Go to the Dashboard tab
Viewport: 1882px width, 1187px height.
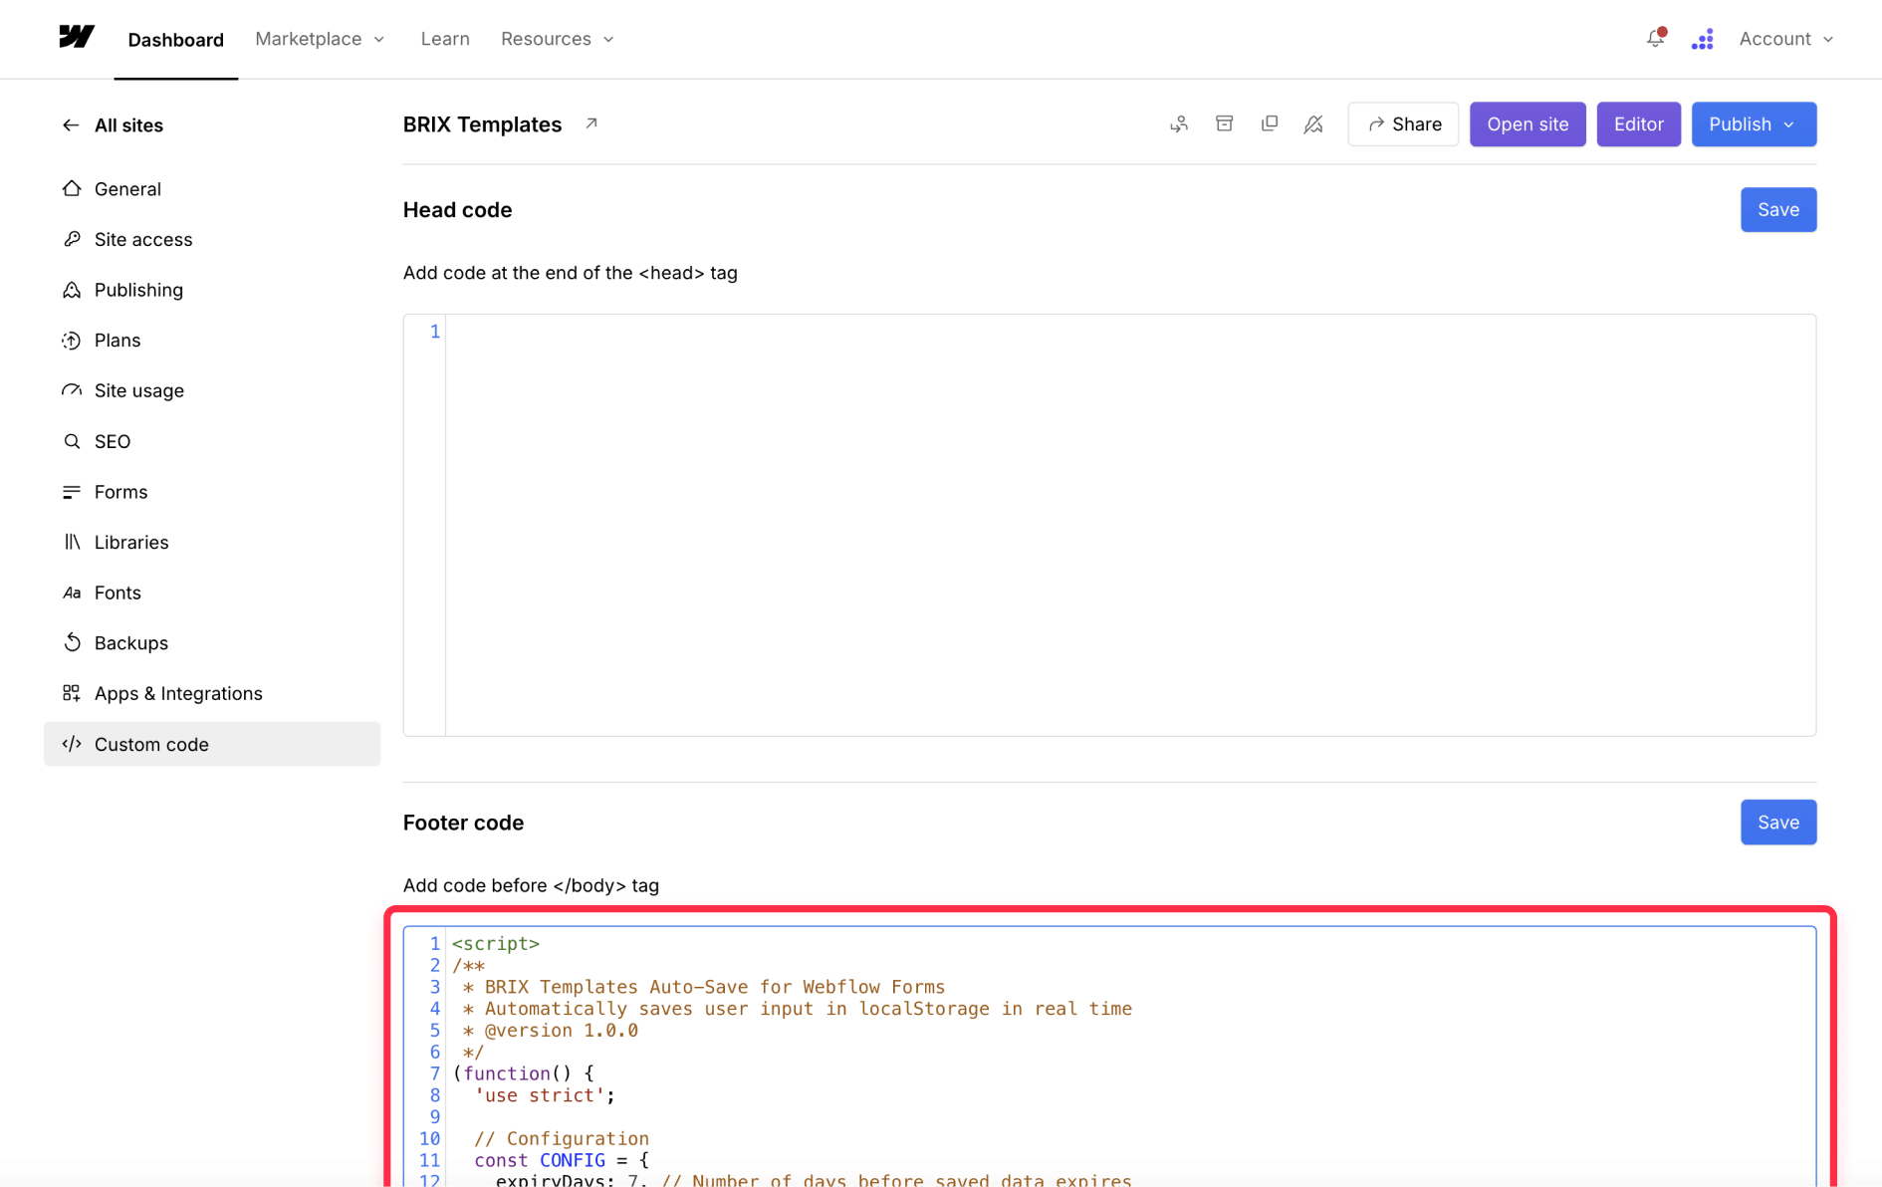point(175,40)
